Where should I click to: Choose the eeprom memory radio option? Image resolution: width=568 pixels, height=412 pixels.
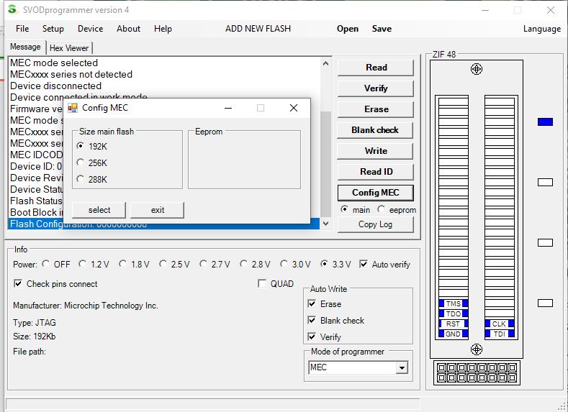[381, 210]
